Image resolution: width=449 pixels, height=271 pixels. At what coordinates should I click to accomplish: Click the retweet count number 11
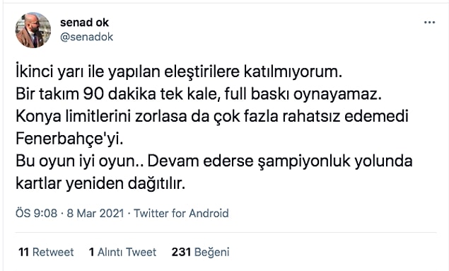23,252
